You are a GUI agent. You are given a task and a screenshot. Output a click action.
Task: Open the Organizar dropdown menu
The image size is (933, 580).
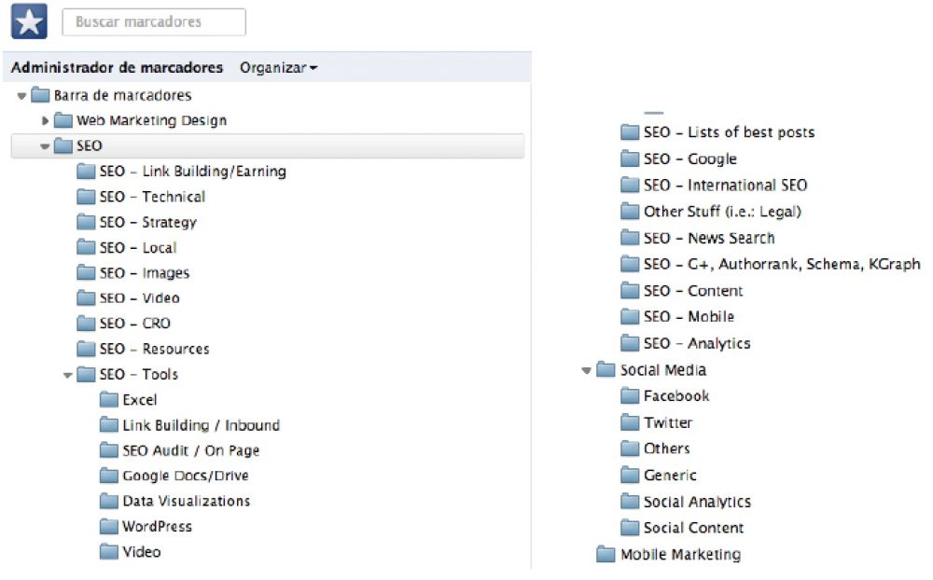point(278,68)
